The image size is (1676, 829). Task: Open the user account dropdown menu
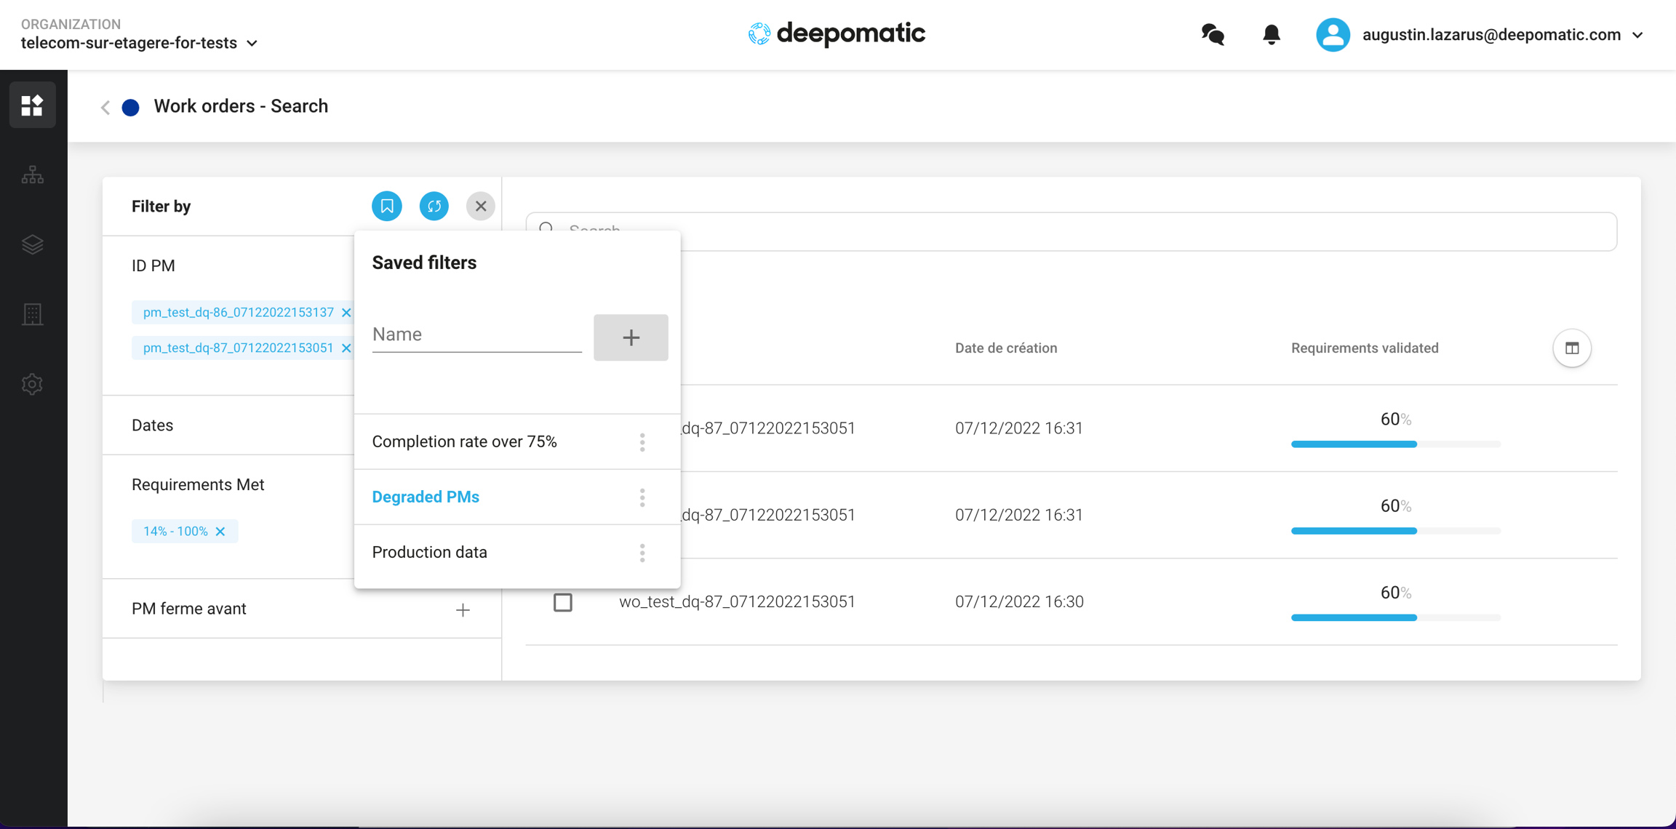[x=1637, y=35]
